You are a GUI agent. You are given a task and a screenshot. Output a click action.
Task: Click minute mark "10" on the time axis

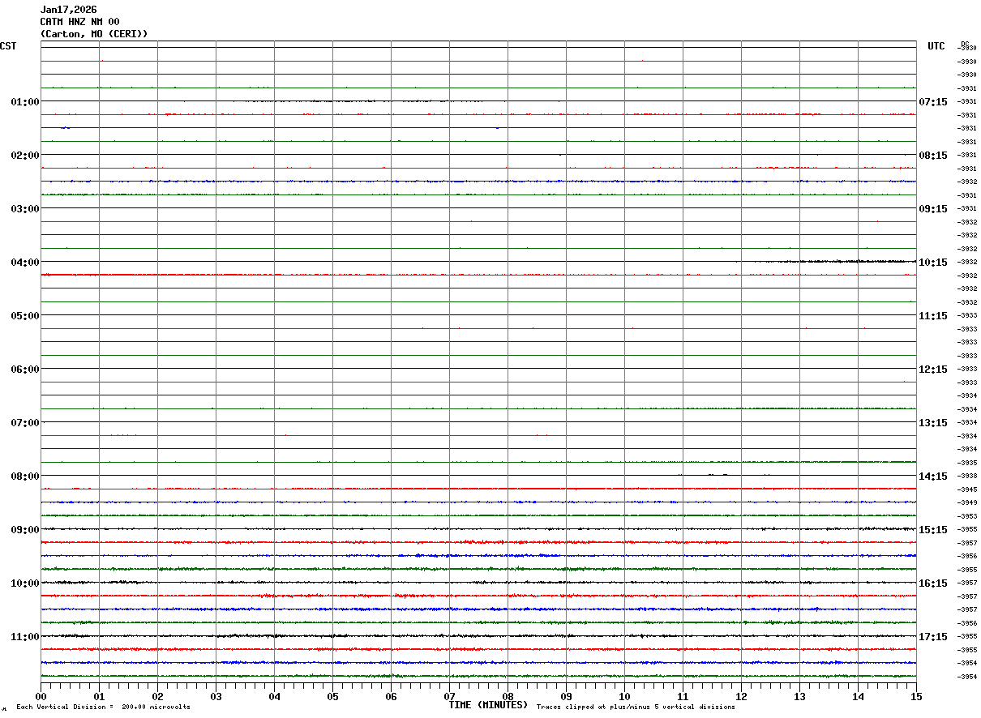tap(624, 696)
